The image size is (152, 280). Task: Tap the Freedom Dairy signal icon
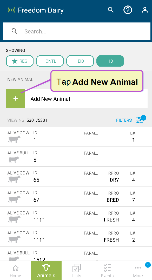11,10
